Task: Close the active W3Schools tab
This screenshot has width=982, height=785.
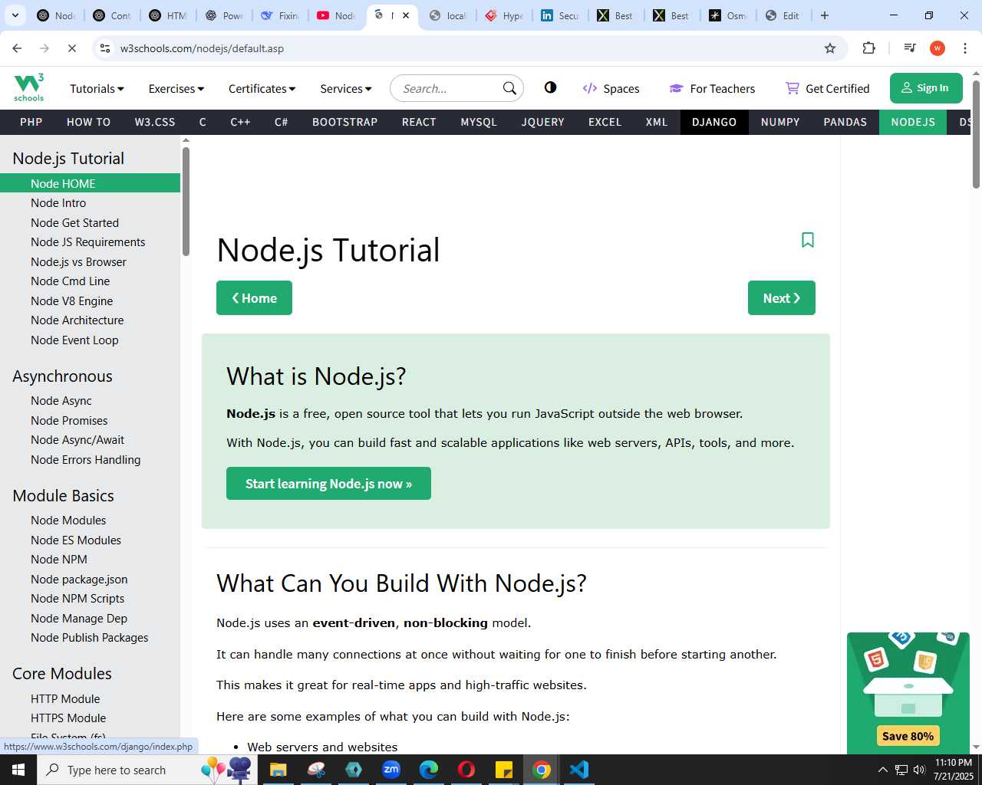Action: [x=406, y=15]
